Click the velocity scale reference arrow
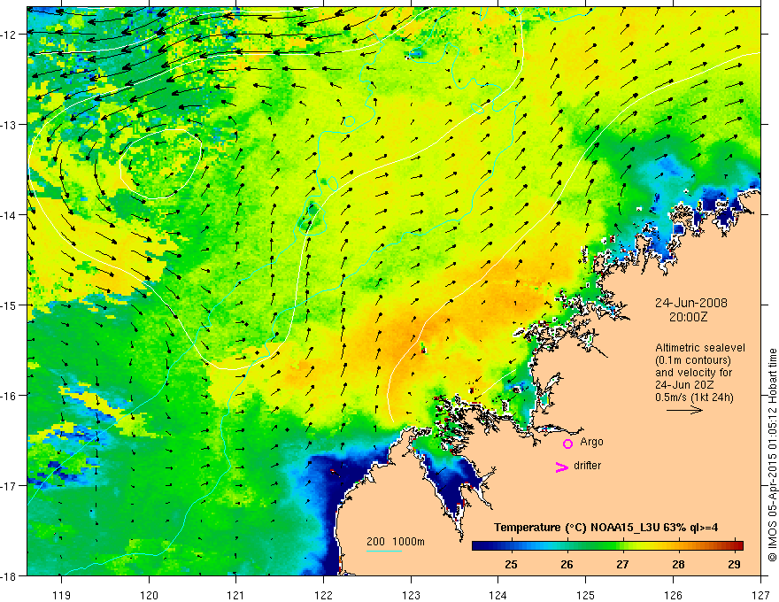 click(x=684, y=410)
